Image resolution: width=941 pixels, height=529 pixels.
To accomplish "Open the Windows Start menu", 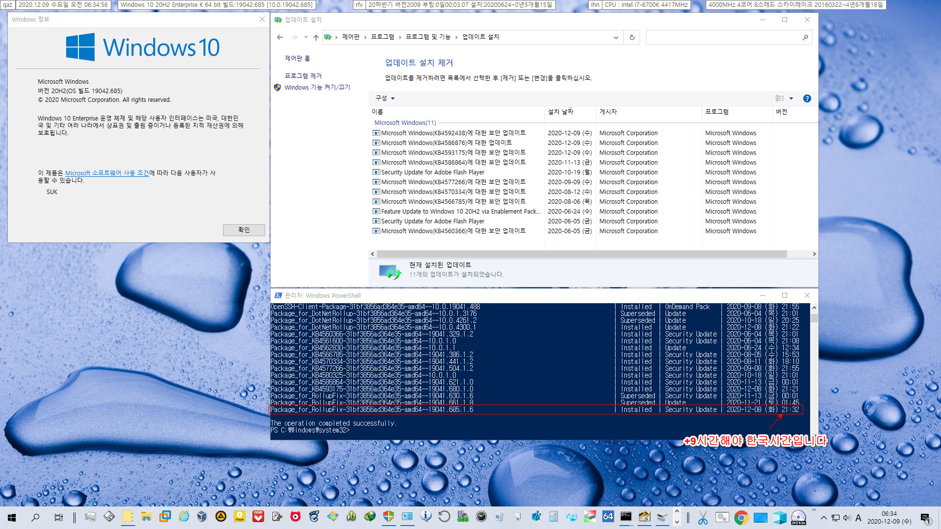I will click(12, 517).
